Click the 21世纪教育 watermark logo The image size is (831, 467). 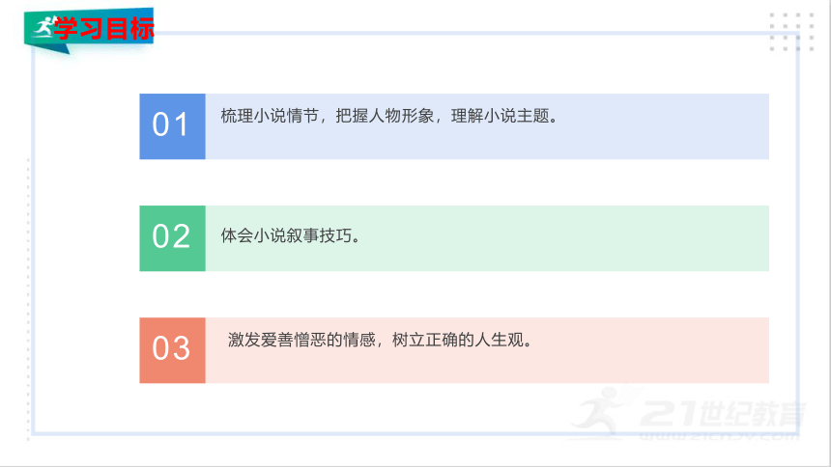pos(724,414)
